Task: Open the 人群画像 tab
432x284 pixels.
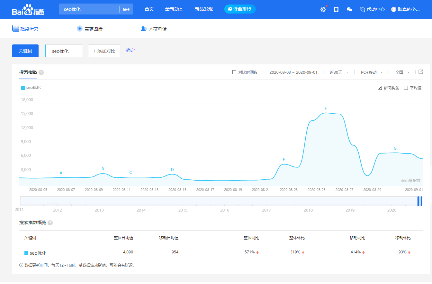Action: [x=154, y=29]
